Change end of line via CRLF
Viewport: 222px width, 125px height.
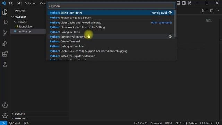(x=178, y=123)
